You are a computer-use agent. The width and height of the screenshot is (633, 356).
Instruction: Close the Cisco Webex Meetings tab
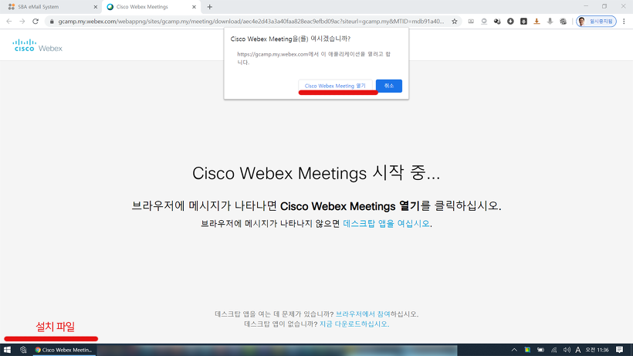click(x=194, y=7)
